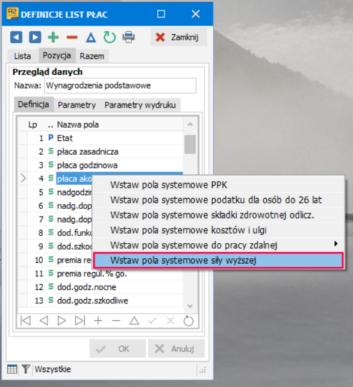The width and height of the screenshot is (353, 387).
Task: Select the 'płaca zasadnicza' row
Action: click(x=101, y=152)
